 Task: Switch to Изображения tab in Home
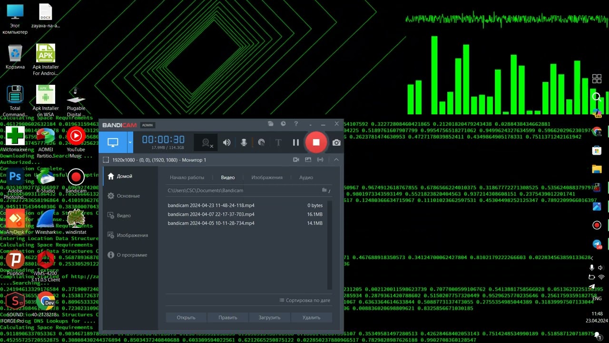(267, 177)
